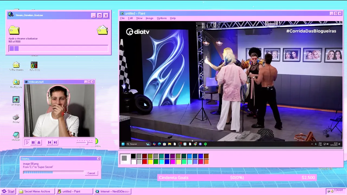This screenshot has width=347, height=195.
Task: Open the Start menu on the pink taskbar
Action: (8, 191)
